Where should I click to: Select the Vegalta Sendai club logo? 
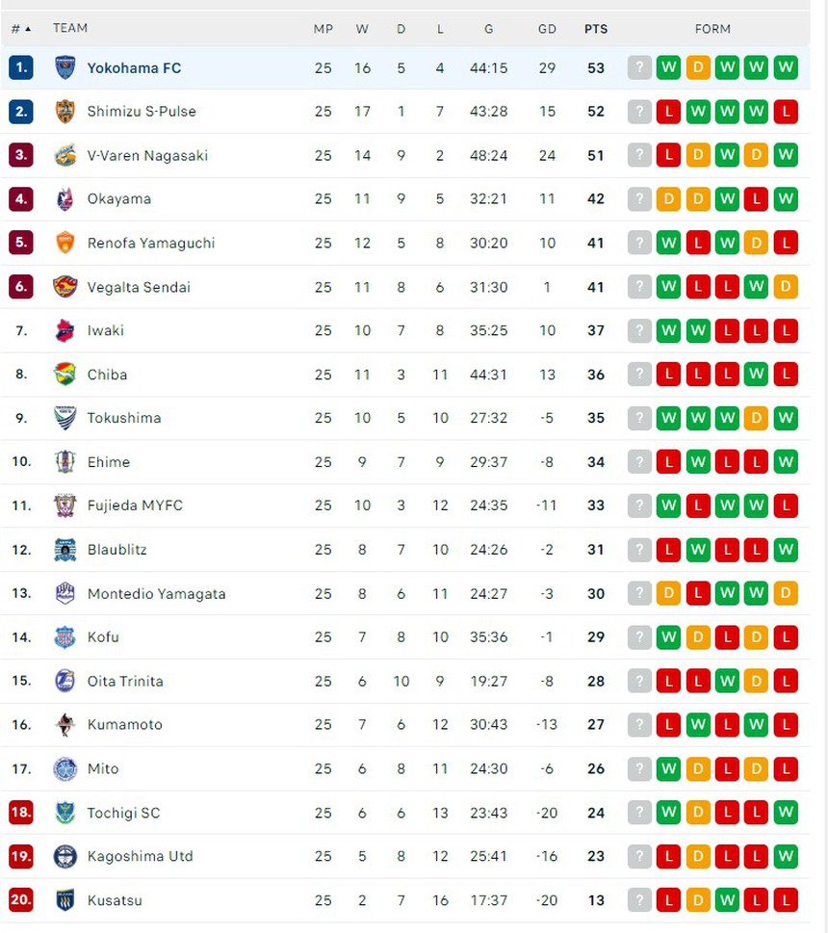click(65, 287)
